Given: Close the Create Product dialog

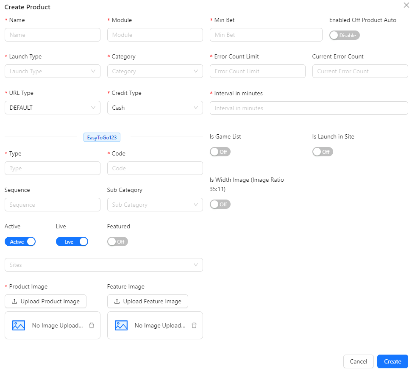Looking at the screenshot, I should (406, 5).
